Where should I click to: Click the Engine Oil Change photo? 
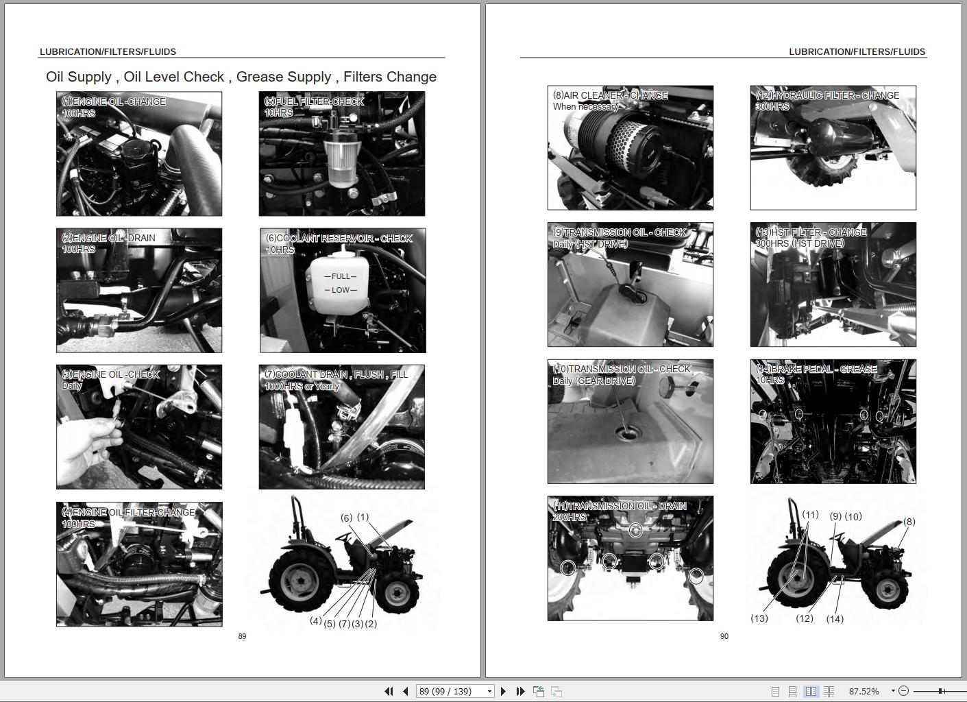139,154
